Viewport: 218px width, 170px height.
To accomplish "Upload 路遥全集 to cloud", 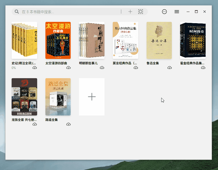I will [68, 124].
